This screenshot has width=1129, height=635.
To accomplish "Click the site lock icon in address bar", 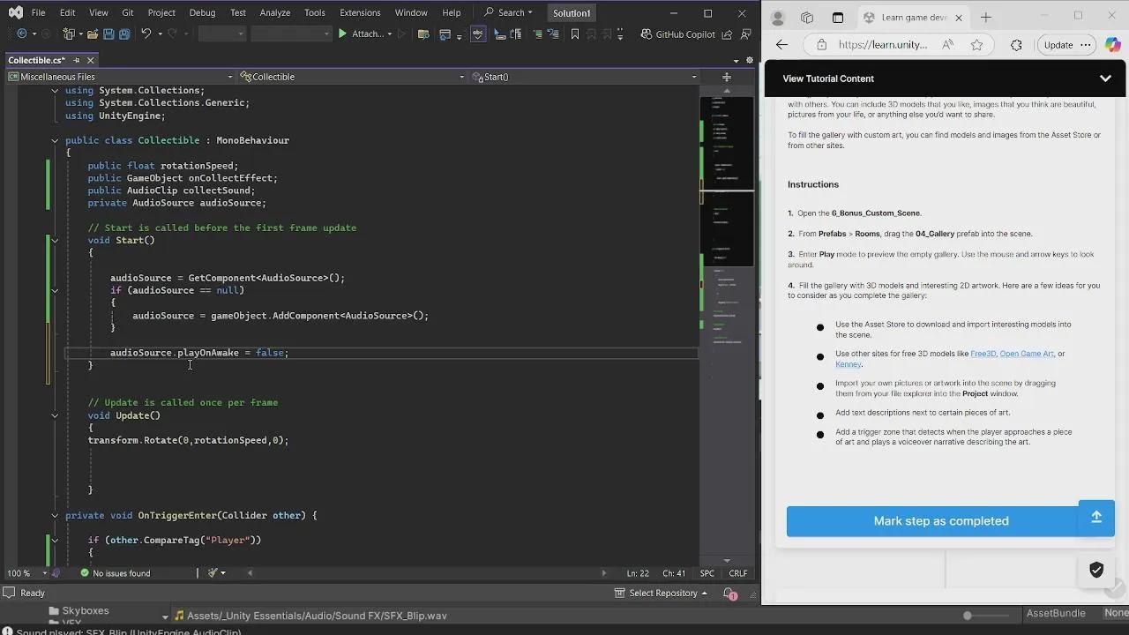I will click(x=821, y=45).
